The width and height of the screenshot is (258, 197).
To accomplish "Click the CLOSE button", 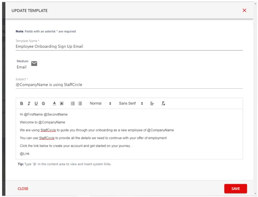I will 23,189.
